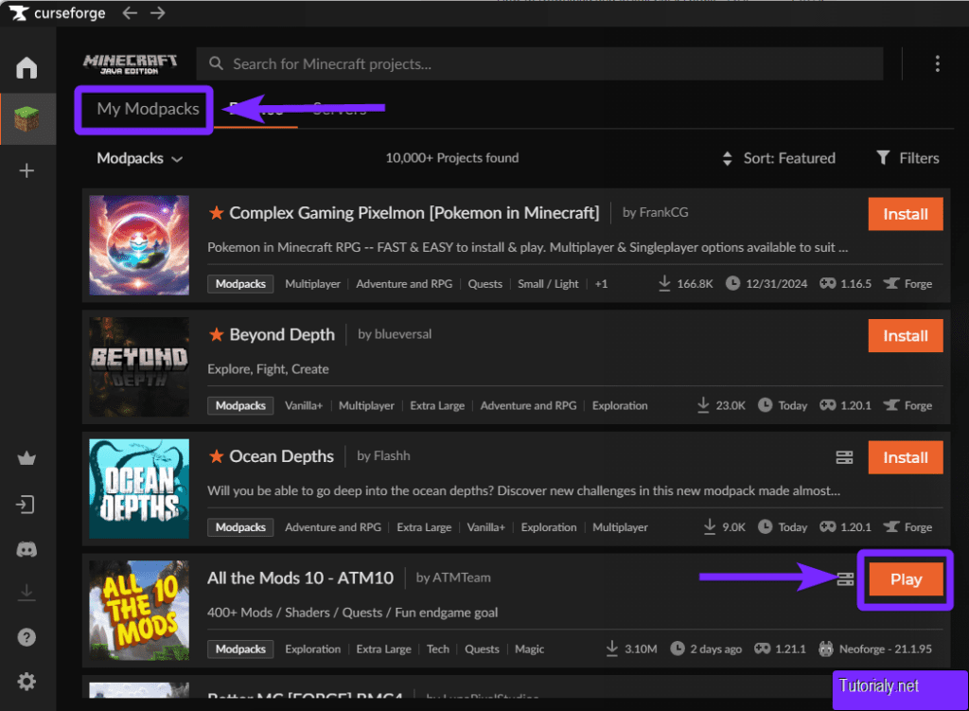The image size is (969, 711).
Task: Click Neoforge - 21.1.95 loader label
Action: [885, 649]
